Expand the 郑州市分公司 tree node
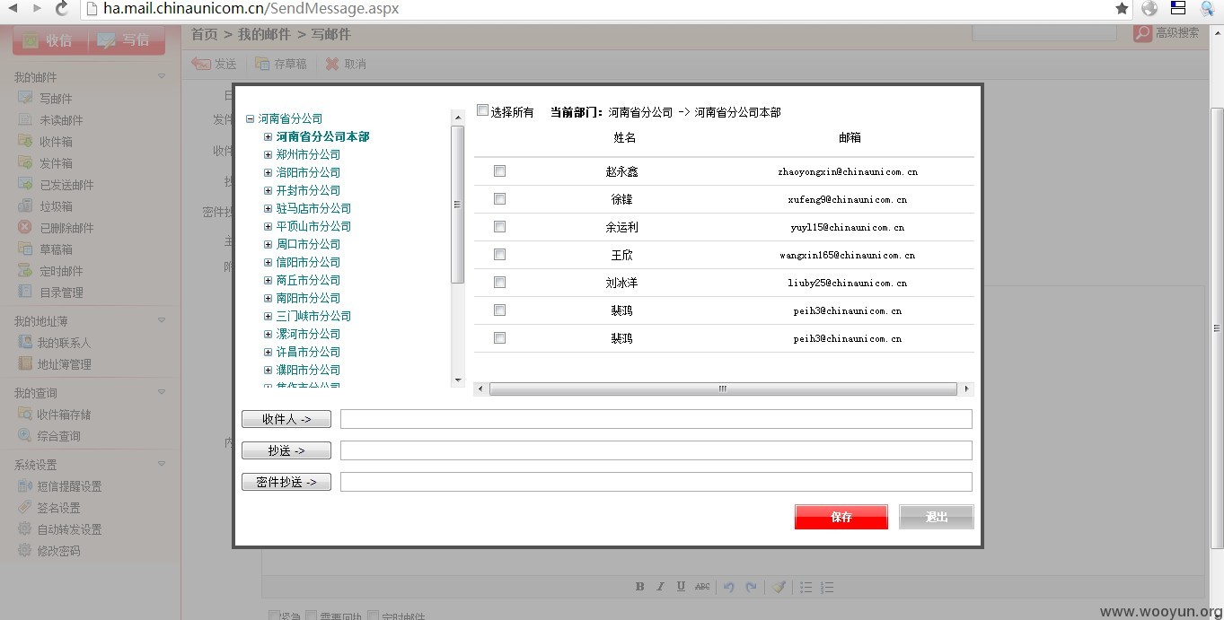Viewport: 1224px width, 620px height. [x=268, y=154]
